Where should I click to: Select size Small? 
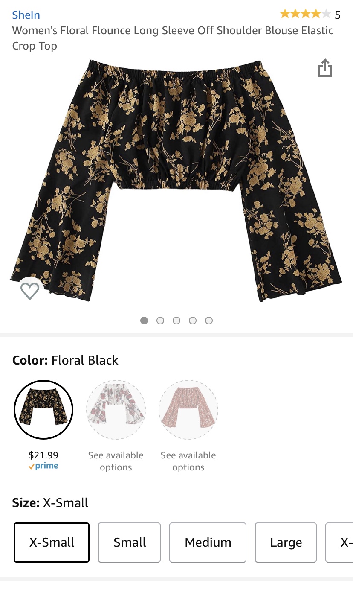(130, 542)
